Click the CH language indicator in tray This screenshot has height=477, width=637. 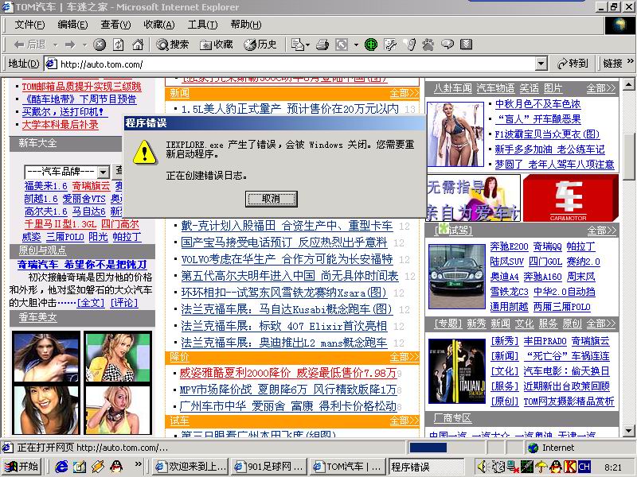[x=584, y=467]
